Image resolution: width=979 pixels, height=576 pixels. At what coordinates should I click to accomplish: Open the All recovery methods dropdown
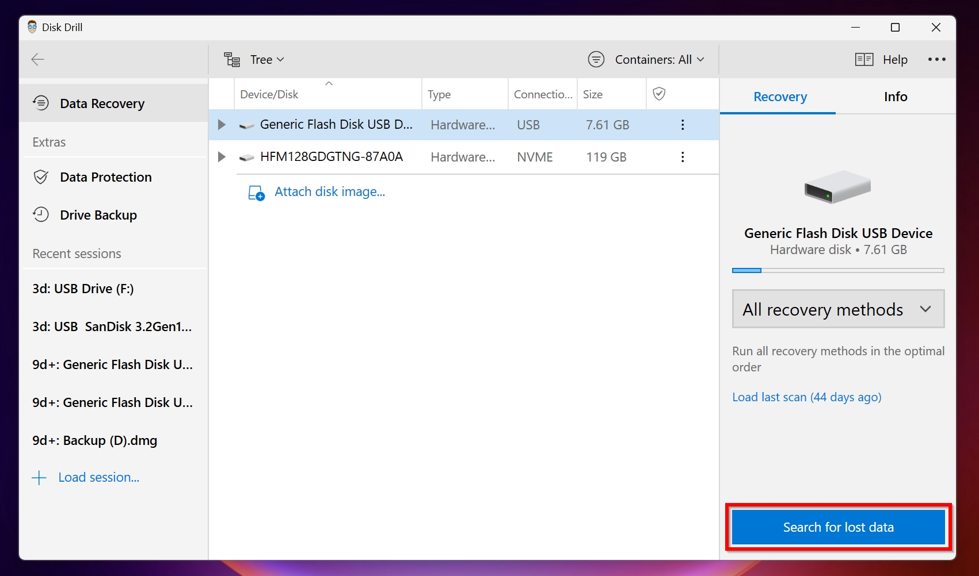[838, 309]
